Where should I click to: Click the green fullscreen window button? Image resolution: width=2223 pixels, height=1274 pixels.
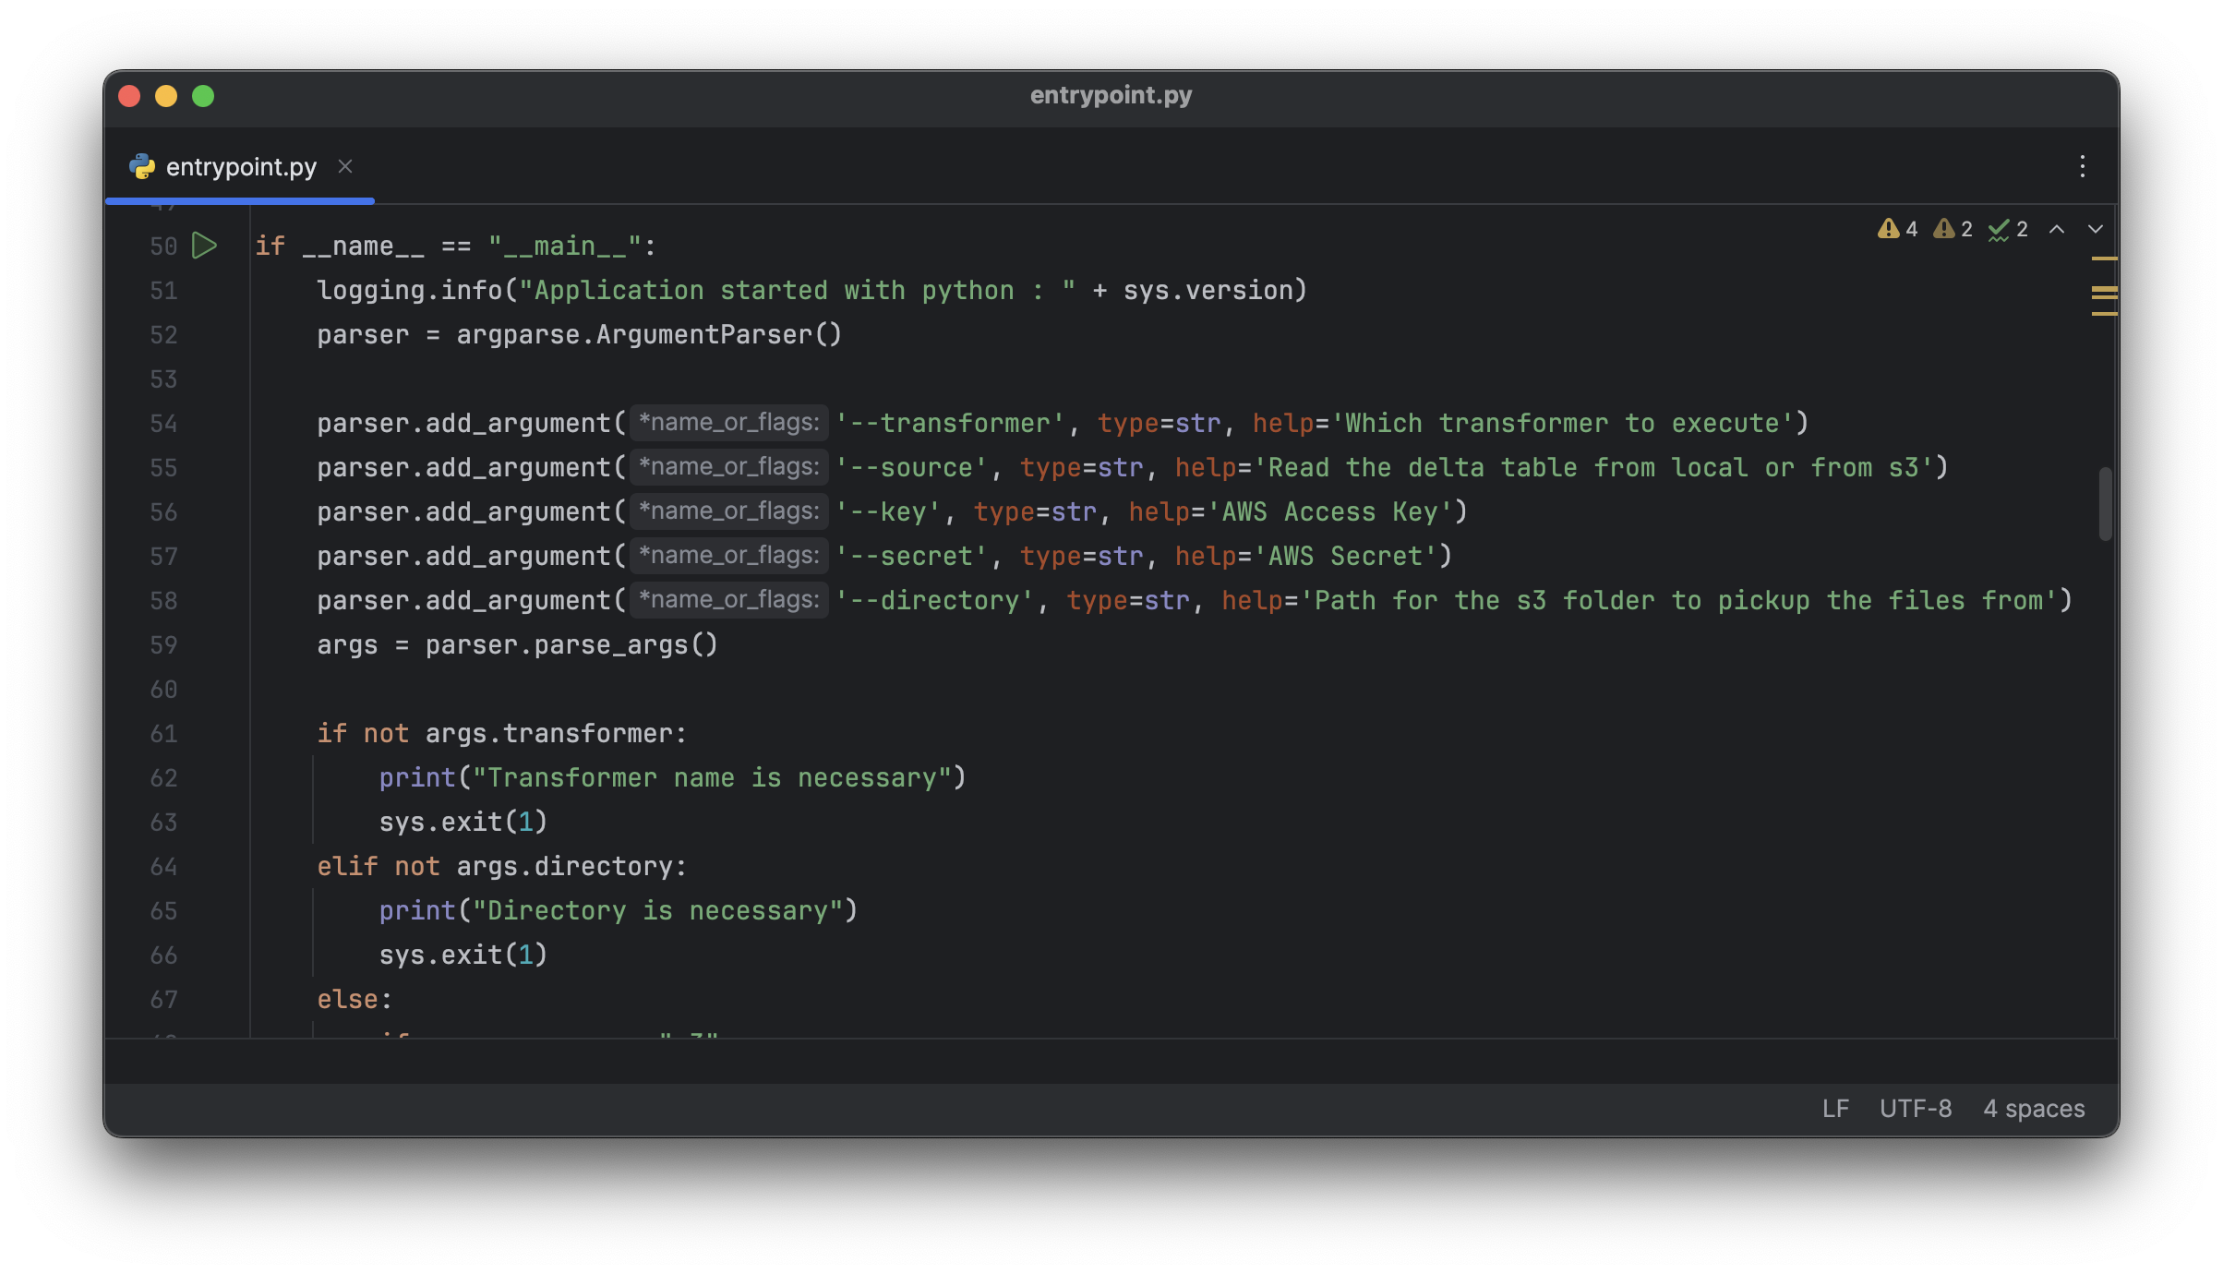coord(203,96)
